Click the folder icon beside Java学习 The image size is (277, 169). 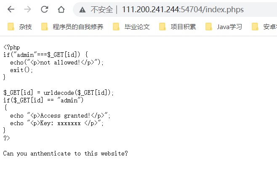tap(209, 27)
